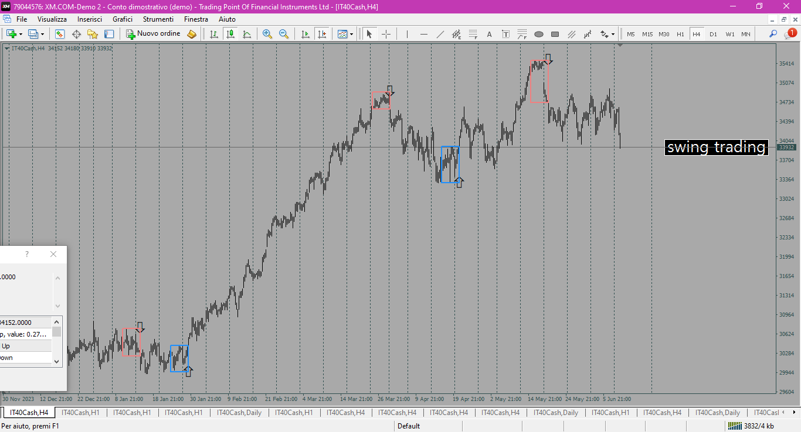Select the Andrews Pitchfork lines tool
This screenshot has width=801, height=432.
(x=571, y=34)
